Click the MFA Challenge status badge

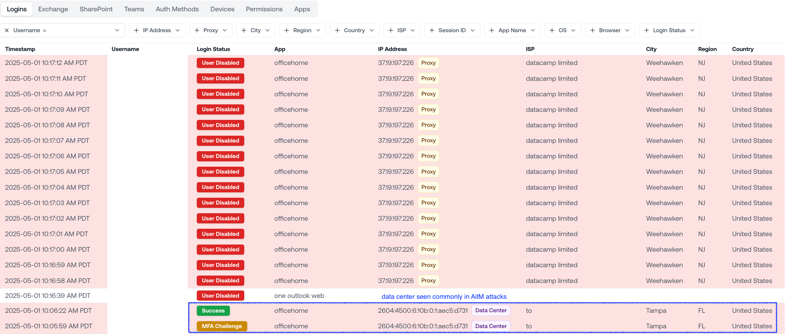(x=222, y=326)
